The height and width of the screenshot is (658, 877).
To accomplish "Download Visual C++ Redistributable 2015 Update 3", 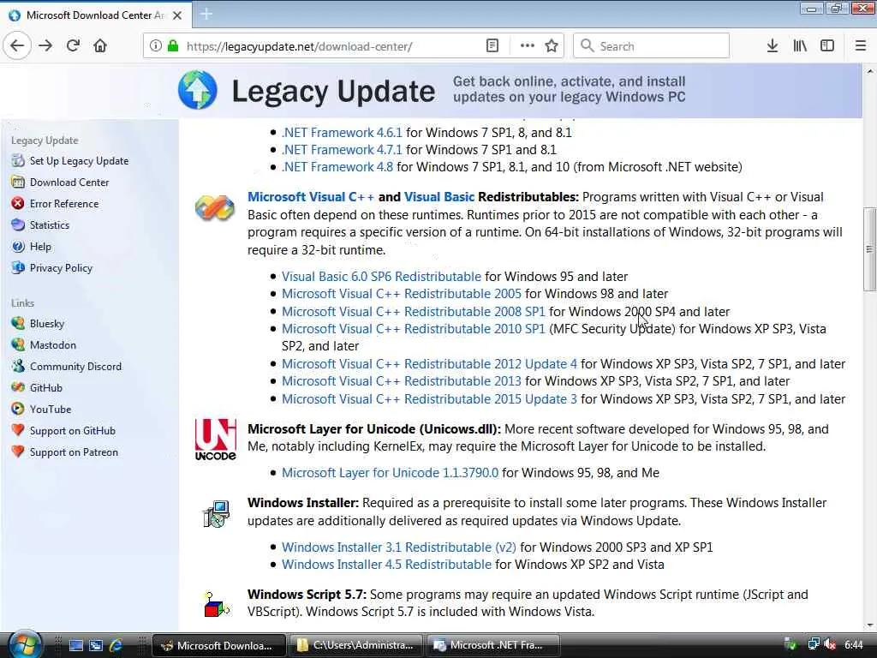I will click(x=430, y=399).
